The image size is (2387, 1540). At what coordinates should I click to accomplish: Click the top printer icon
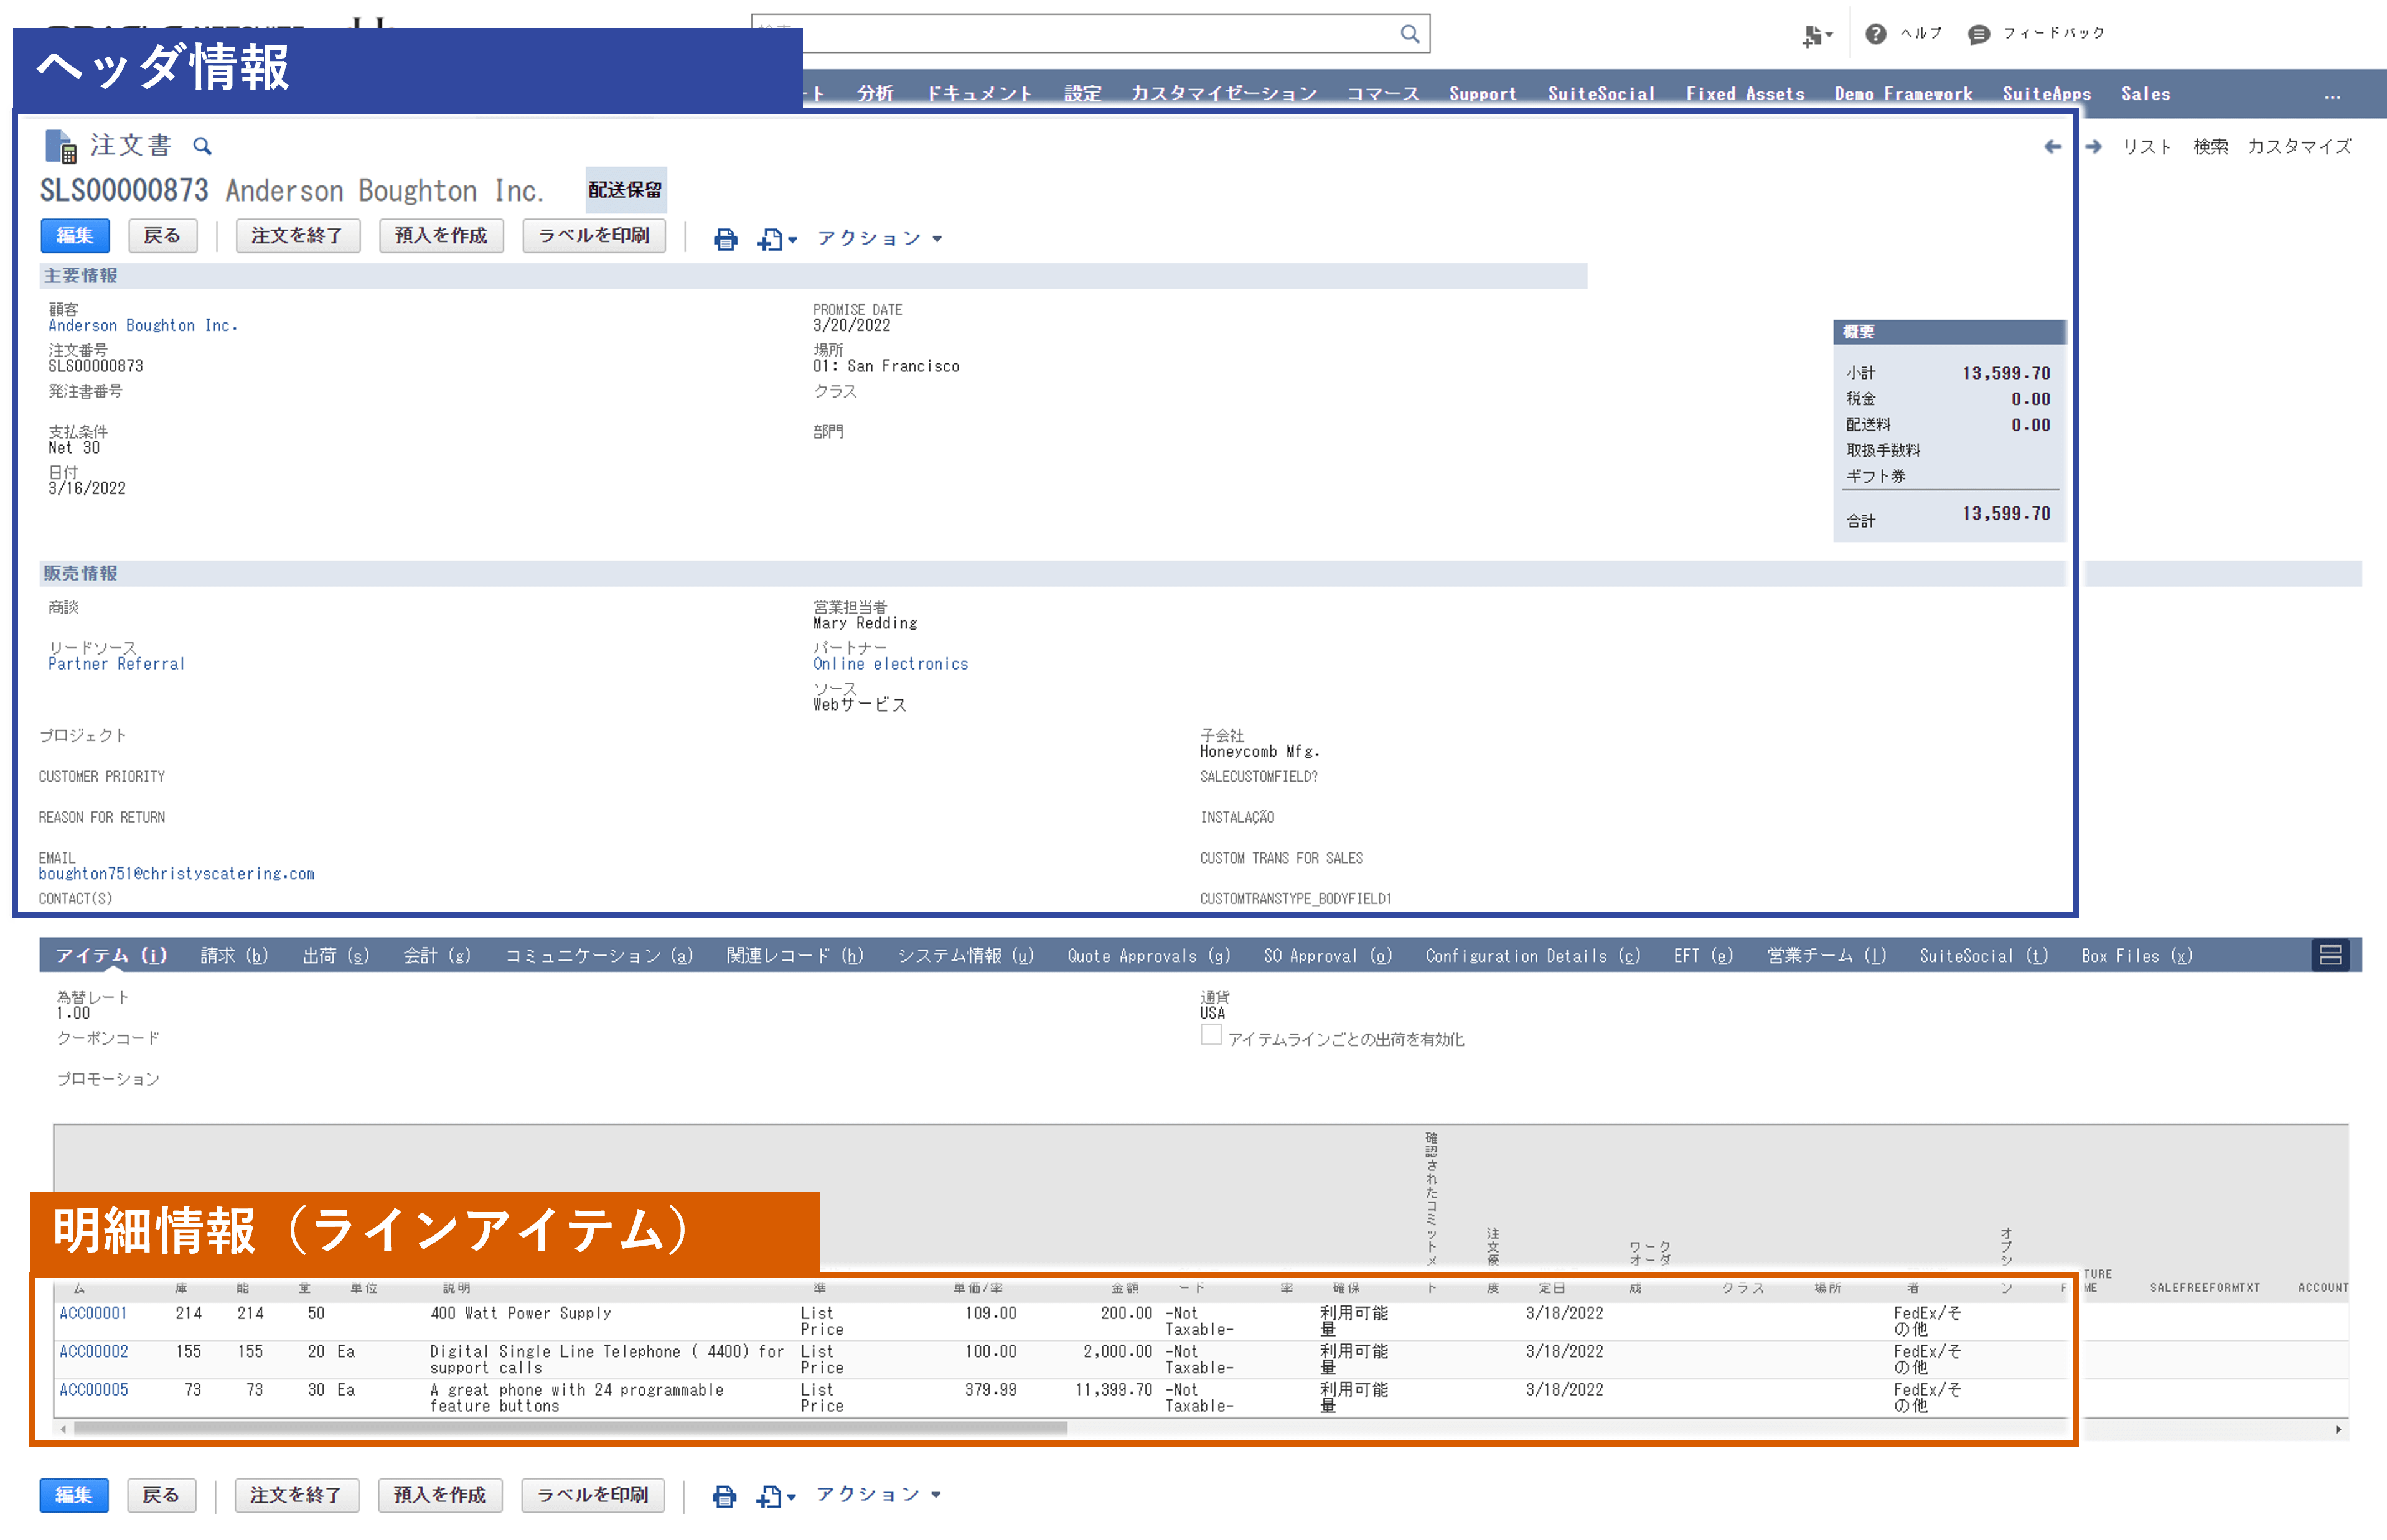[x=725, y=239]
